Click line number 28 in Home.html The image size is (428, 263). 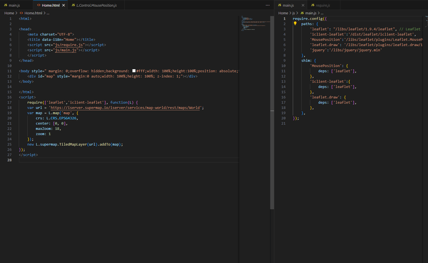[9, 160]
